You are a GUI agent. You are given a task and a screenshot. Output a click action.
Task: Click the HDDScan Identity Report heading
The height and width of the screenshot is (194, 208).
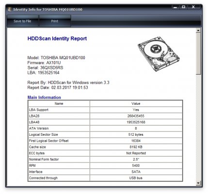[x=57, y=38]
